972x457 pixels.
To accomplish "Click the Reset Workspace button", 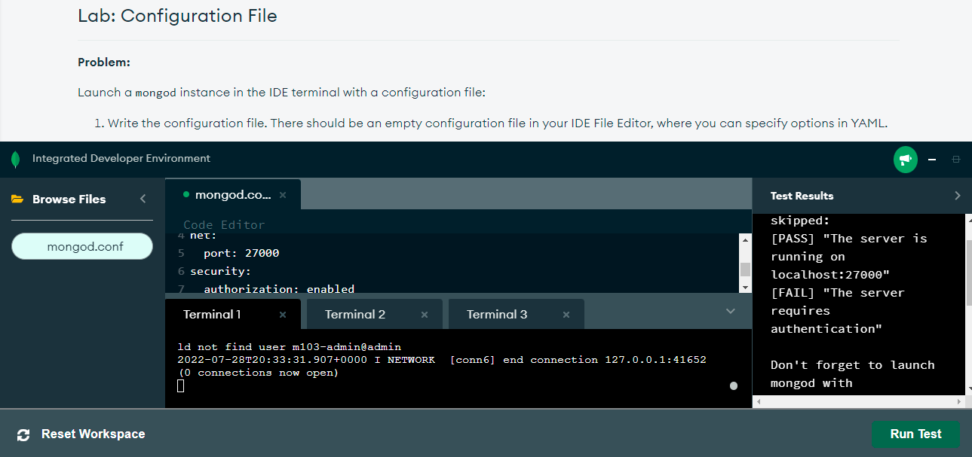I will coord(93,434).
